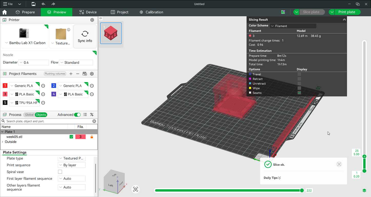Open the Bambu Lab X1 Carbon printer dropdown
This screenshot has width=371, height=197.
[25, 43]
